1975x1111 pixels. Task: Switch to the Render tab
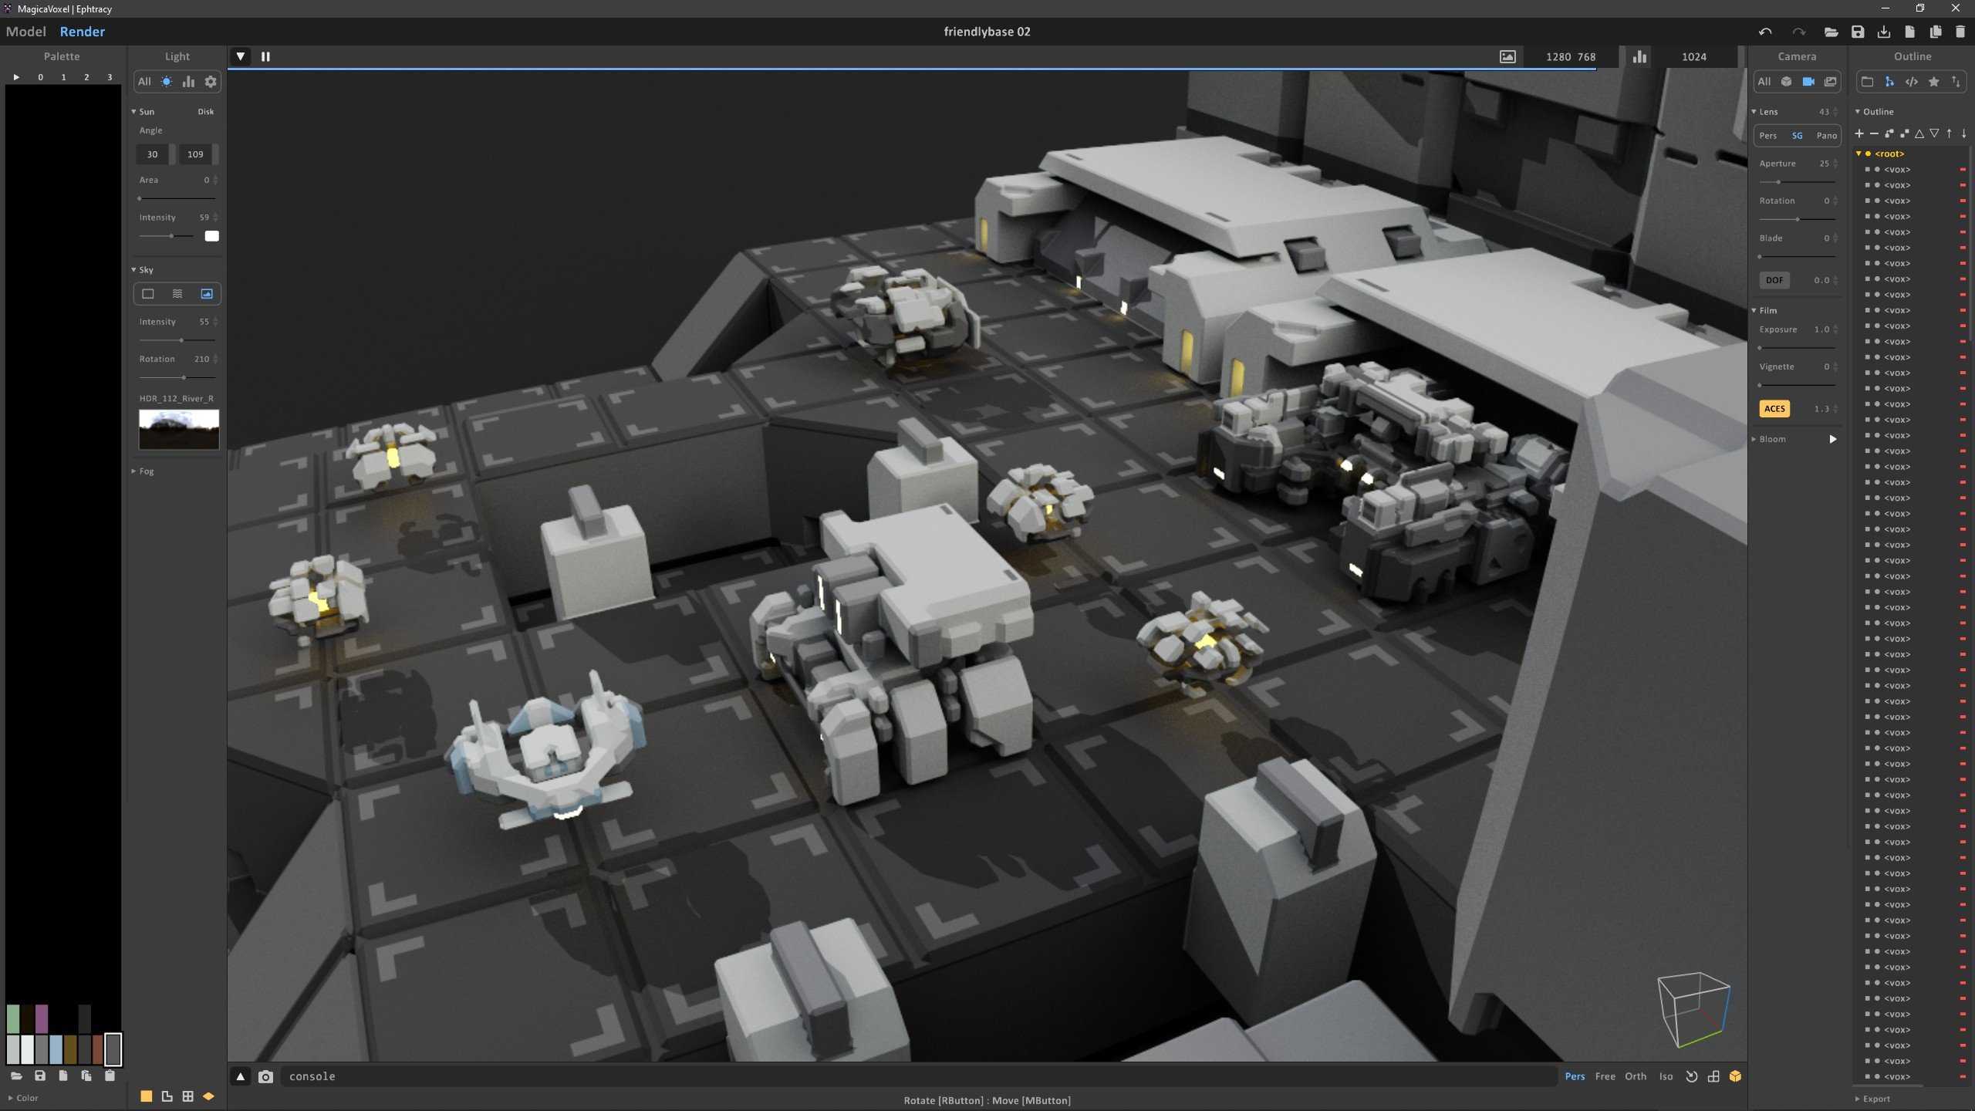[83, 32]
